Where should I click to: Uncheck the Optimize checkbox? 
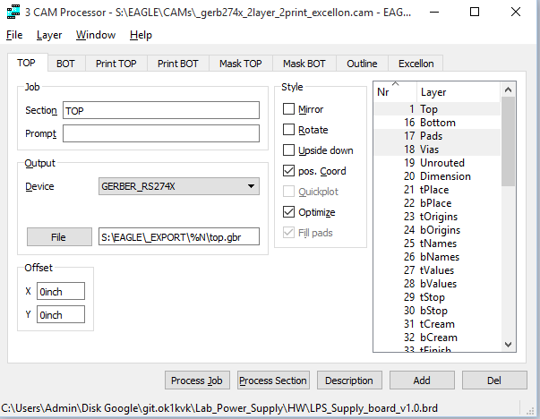[288, 212]
